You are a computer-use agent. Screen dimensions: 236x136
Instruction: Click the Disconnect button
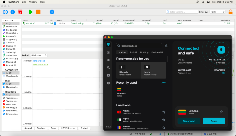189,121
